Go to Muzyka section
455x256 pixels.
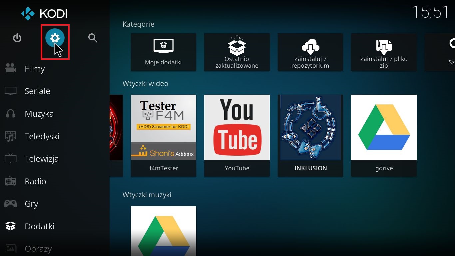click(39, 114)
